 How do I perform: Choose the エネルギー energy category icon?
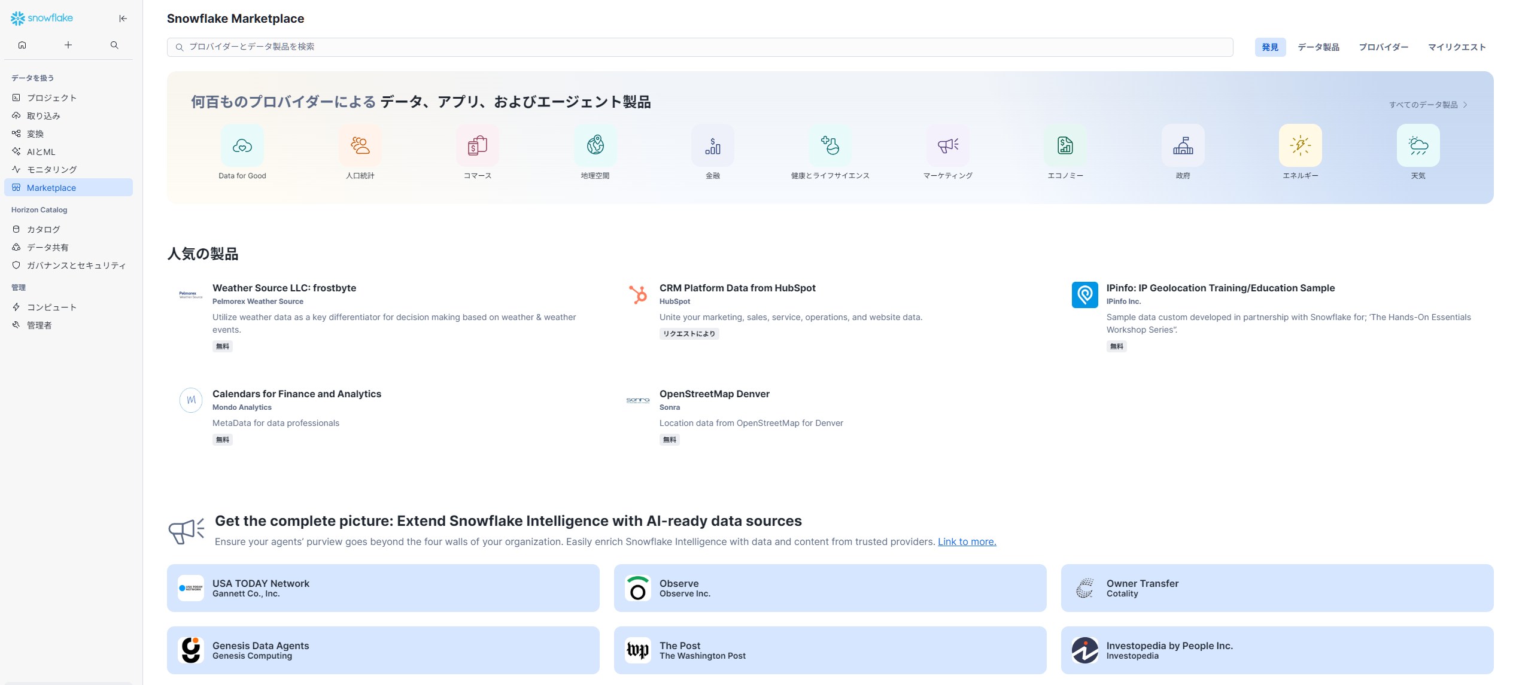[x=1300, y=145]
